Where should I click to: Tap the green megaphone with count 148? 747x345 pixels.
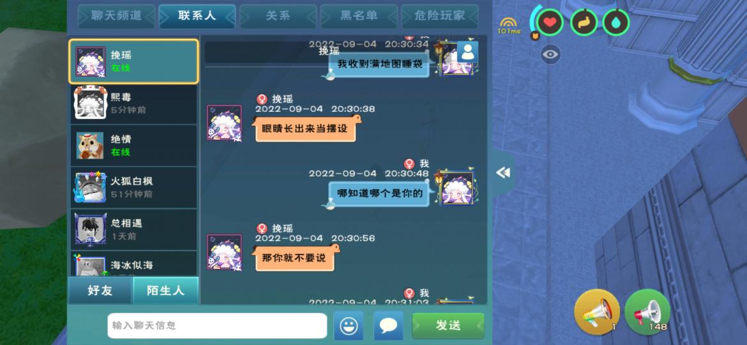pyautogui.click(x=647, y=312)
